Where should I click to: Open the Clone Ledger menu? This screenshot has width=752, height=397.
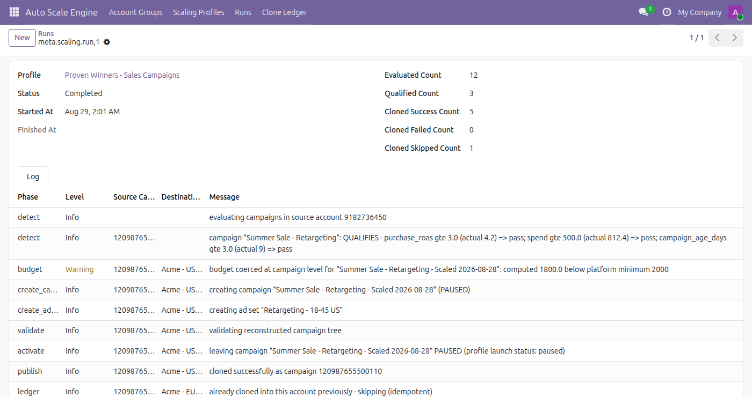click(284, 12)
